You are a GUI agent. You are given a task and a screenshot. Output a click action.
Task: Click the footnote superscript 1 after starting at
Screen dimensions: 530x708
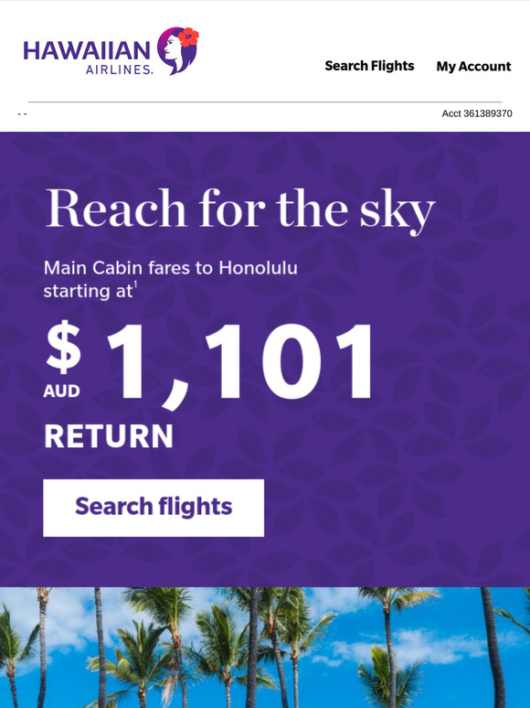coord(135,286)
